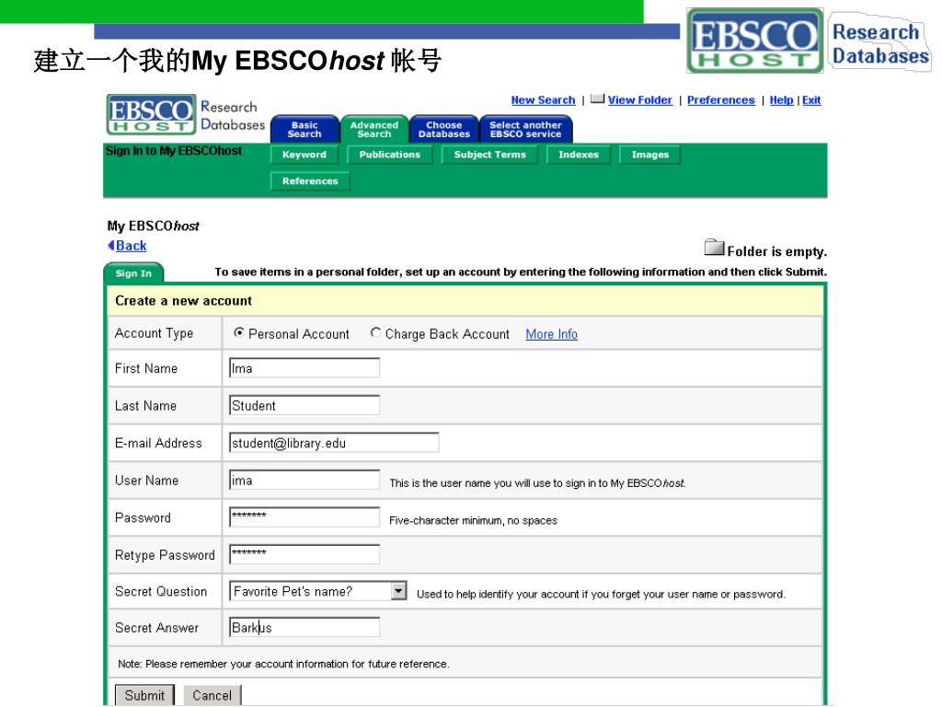Click the Password field
This screenshot has height=707, width=942.
point(304,517)
